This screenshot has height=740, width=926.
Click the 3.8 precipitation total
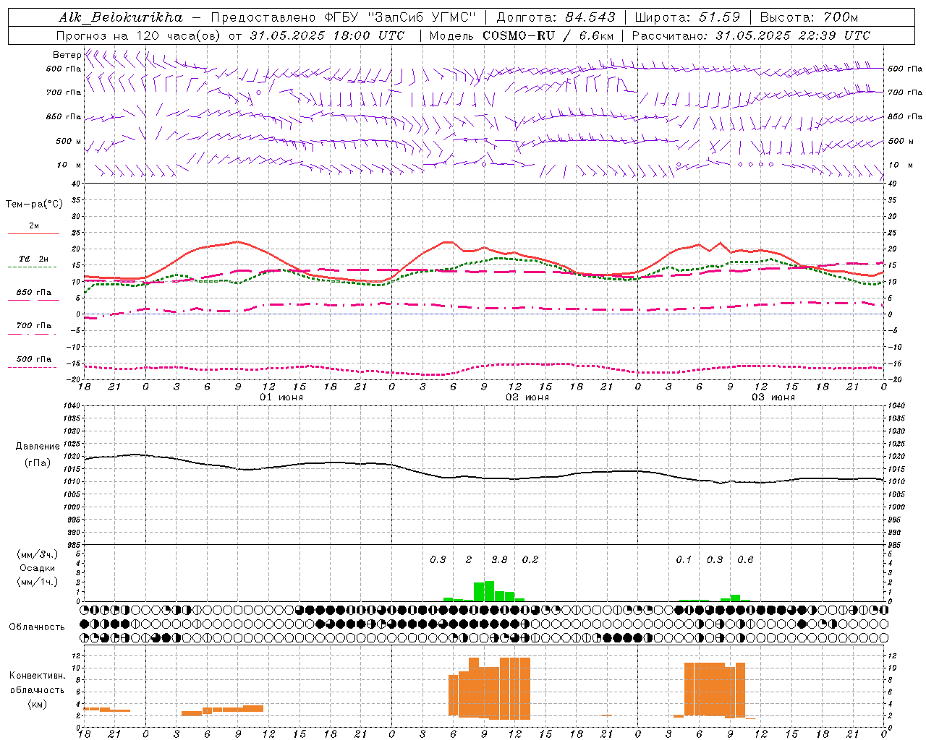[x=499, y=560]
